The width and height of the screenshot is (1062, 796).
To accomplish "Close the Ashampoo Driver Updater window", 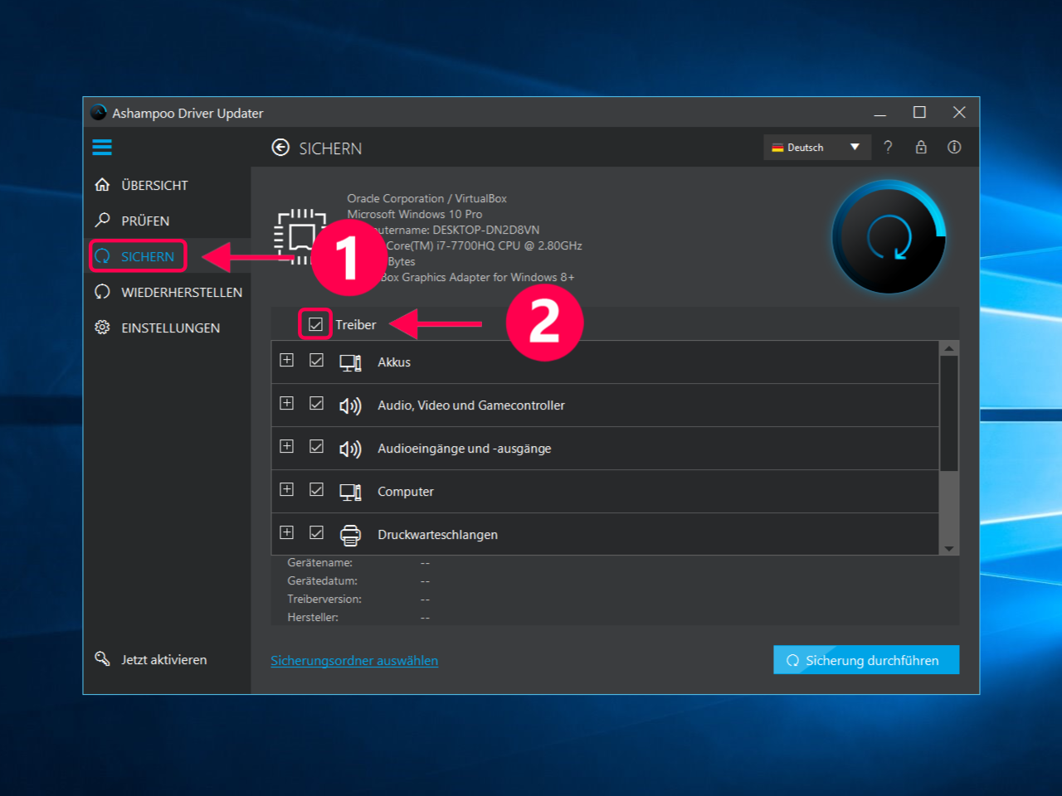I will (959, 113).
